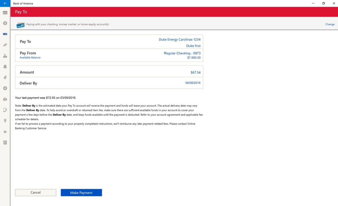Open the speech bubble help icon in sidebar
The width and height of the screenshot is (338, 206).
(5, 99)
